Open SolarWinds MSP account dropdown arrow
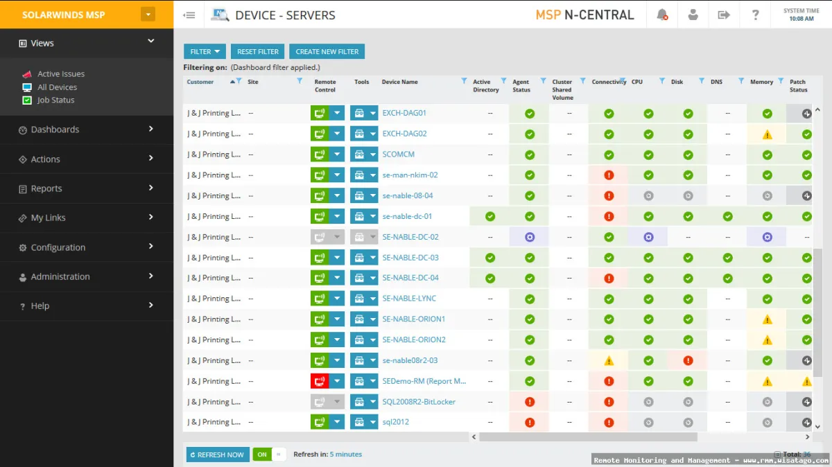Screen dimensions: 832x467 148,15
